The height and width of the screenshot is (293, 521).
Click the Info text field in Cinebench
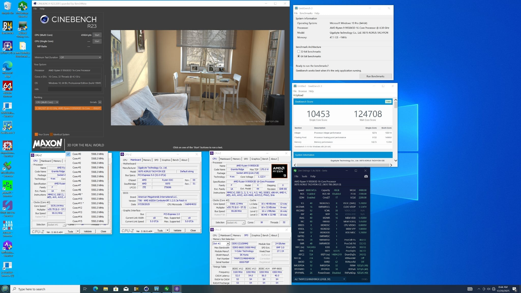click(75, 89)
